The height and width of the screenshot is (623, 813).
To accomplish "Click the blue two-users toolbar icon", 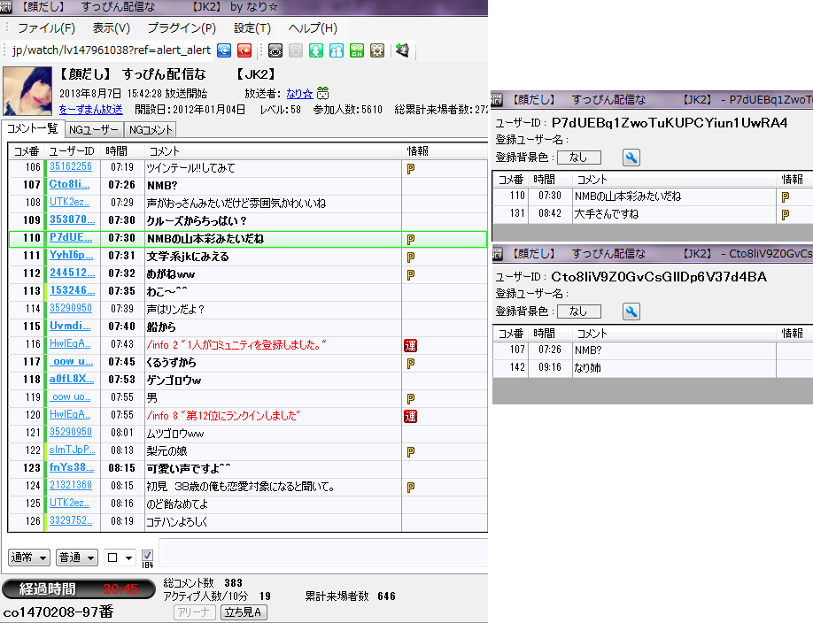I will coord(337,50).
